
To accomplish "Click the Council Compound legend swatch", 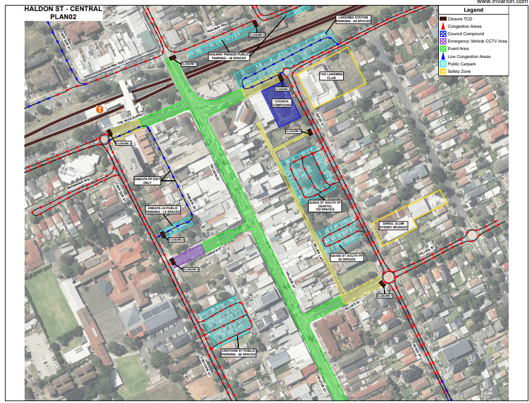I will click(x=443, y=34).
